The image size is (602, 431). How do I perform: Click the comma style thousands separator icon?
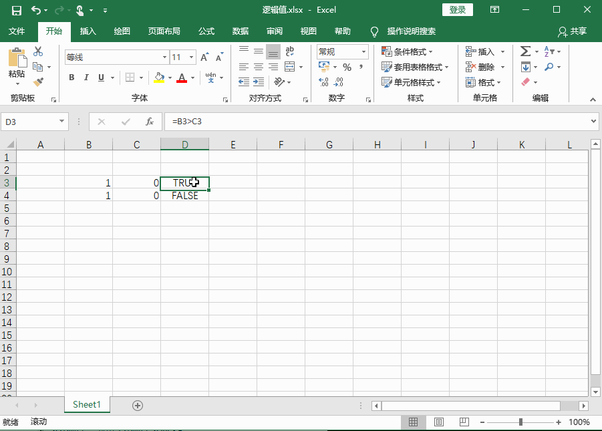[x=361, y=66]
